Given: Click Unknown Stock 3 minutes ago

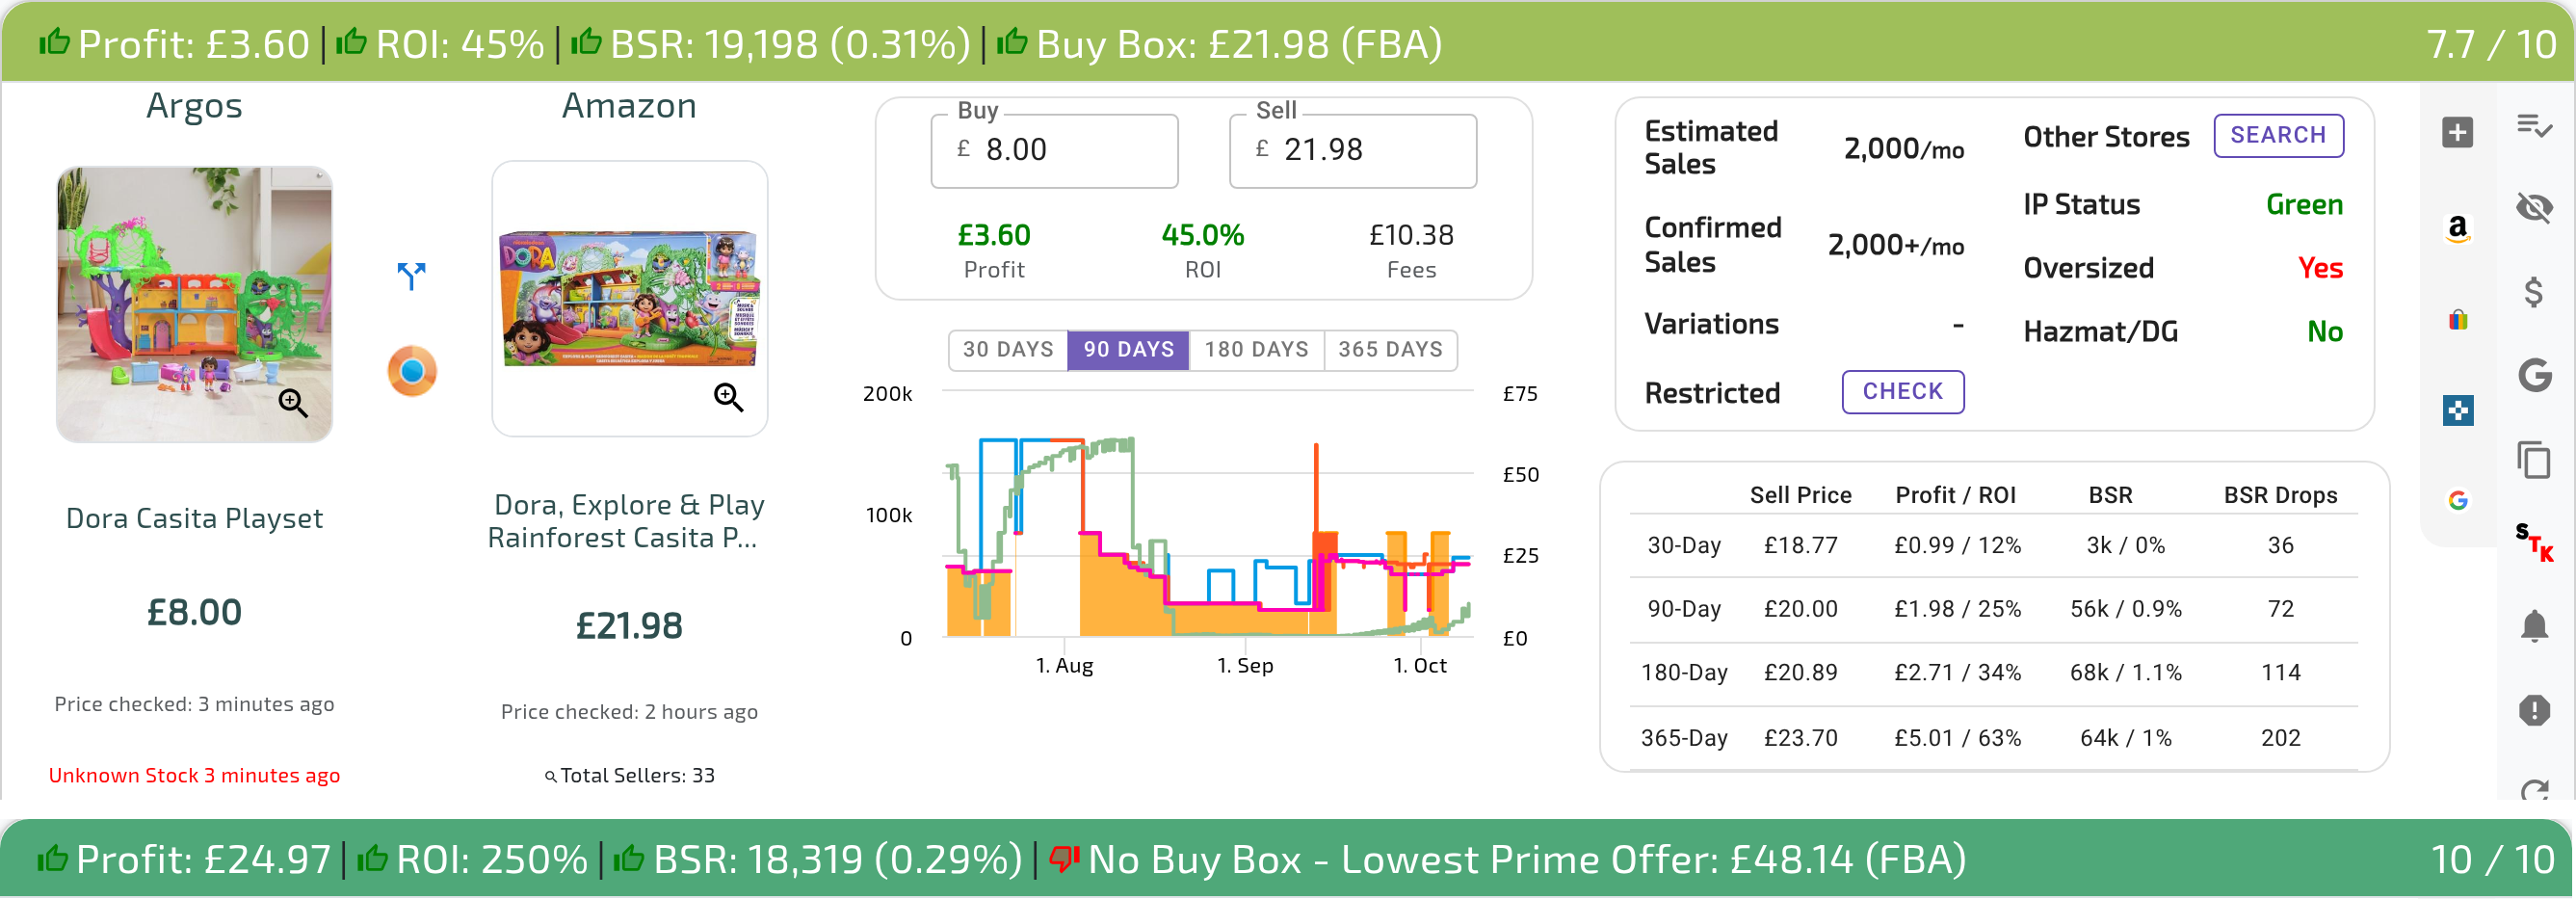Looking at the screenshot, I should tap(194, 775).
